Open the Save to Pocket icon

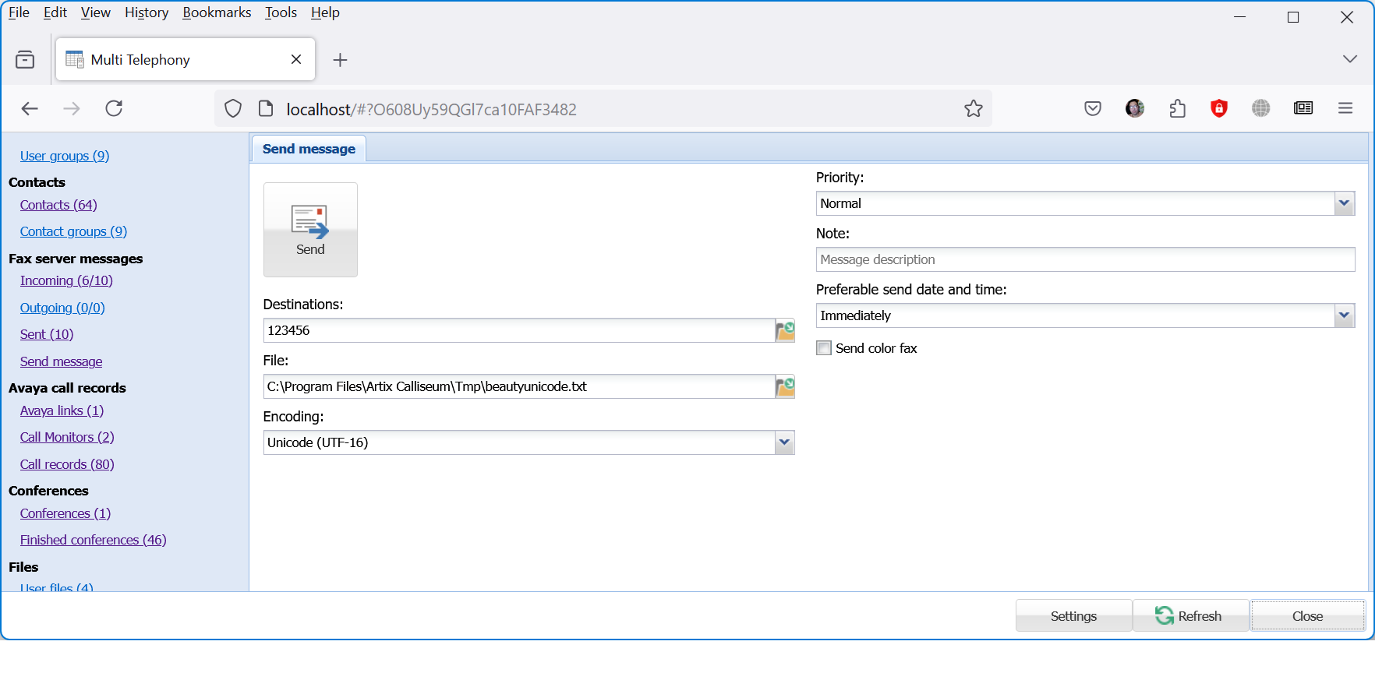1093,109
